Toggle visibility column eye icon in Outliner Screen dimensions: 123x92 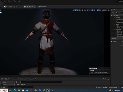[111, 15]
